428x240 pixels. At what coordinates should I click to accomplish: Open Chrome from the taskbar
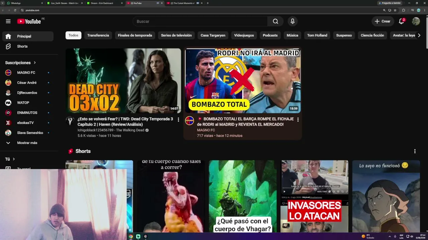[x=131, y=236]
